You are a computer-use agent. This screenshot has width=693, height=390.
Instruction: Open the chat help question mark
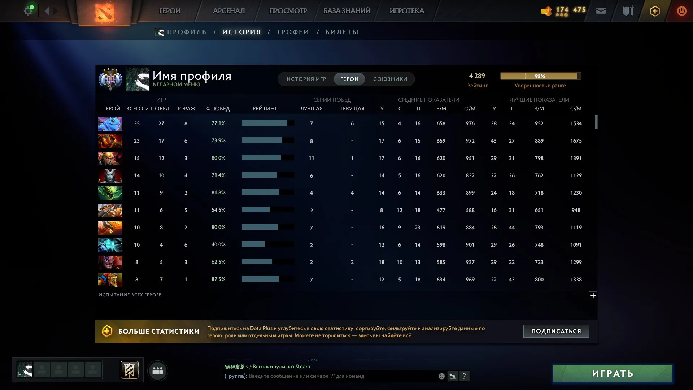464,376
